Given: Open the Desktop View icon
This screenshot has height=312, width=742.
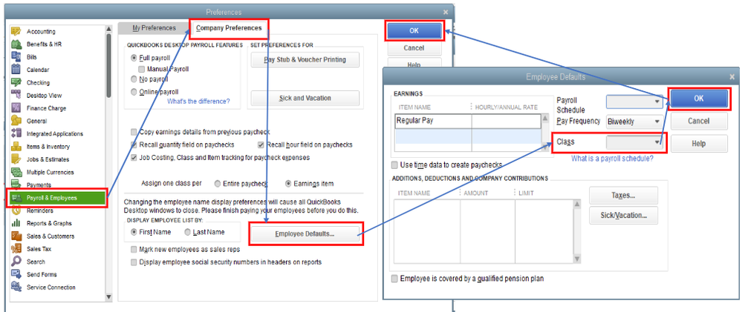Looking at the screenshot, I should click(16, 96).
